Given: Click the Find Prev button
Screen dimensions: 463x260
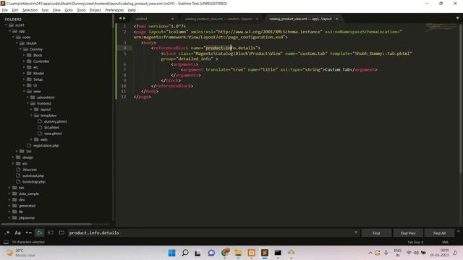Looking at the screenshot, I should point(408,233).
